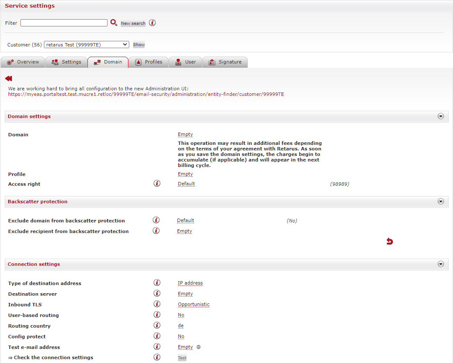Click the red double-arrow back icon
This screenshot has width=453, height=363.
pyautogui.click(x=9, y=78)
